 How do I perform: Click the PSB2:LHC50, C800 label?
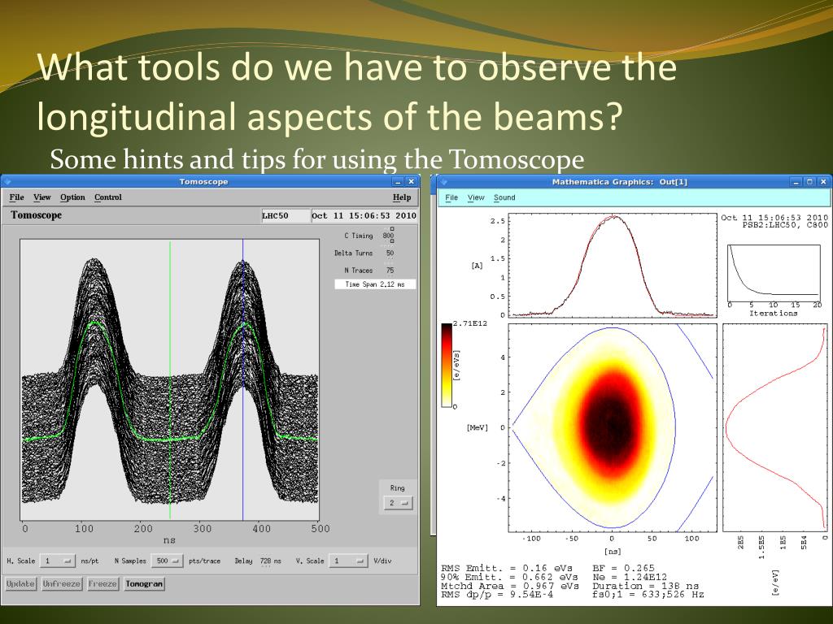[785, 225]
